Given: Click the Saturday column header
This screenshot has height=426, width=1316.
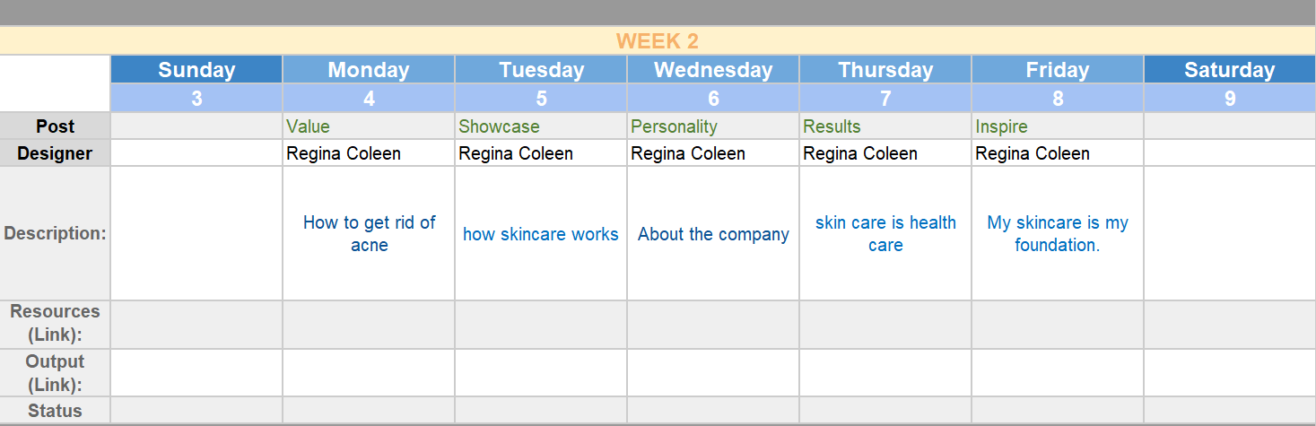Looking at the screenshot, I should click(x=1229, y=70).
